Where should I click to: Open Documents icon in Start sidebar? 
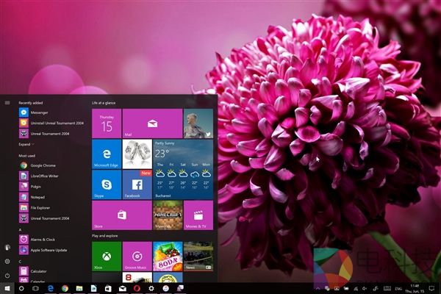(x=7, y=248)
